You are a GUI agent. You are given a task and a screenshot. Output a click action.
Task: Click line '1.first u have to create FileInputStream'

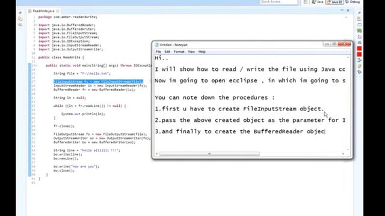[239, 109]
